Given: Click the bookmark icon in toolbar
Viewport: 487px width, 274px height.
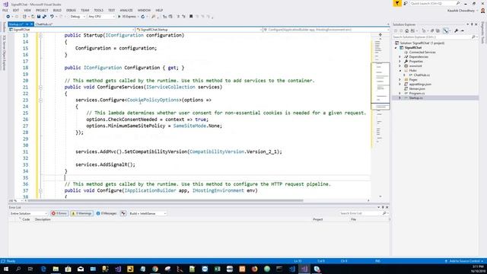Looking at the screenshot, I should [191, 17].
